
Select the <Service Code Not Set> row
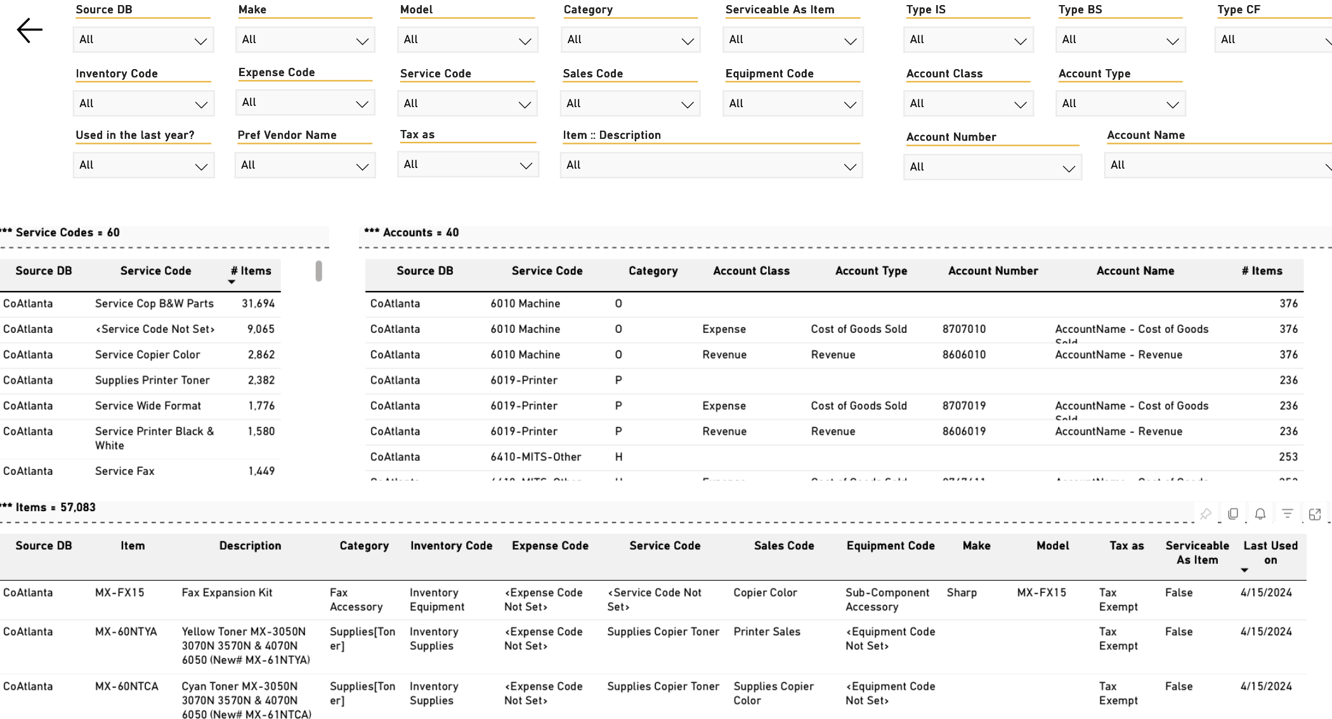pyautogui.click(x=140, y=329)
